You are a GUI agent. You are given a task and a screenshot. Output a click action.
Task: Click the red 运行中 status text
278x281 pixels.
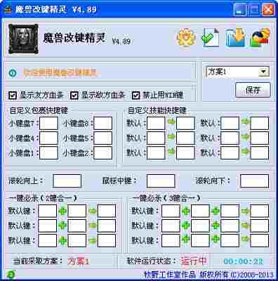194,261
